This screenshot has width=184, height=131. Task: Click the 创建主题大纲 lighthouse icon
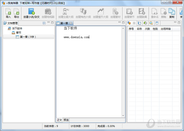click(x=66, y=13)
